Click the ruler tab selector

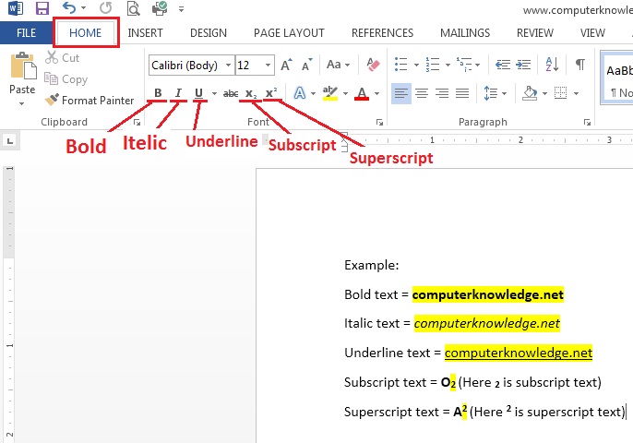[x=10, y=141]
